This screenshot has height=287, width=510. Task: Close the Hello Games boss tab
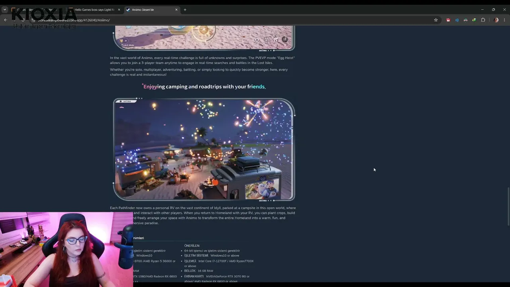coord(119,10)
